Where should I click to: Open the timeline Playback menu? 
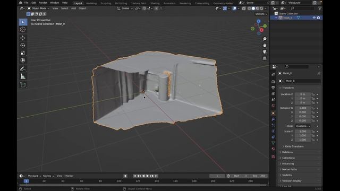[34, 176]
